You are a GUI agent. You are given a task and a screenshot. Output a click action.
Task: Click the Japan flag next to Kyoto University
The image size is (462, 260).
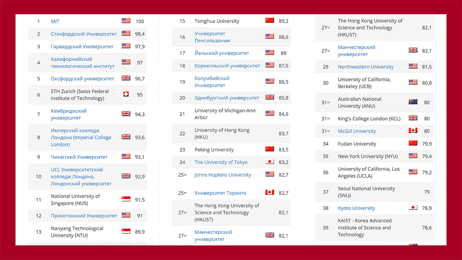413,207
